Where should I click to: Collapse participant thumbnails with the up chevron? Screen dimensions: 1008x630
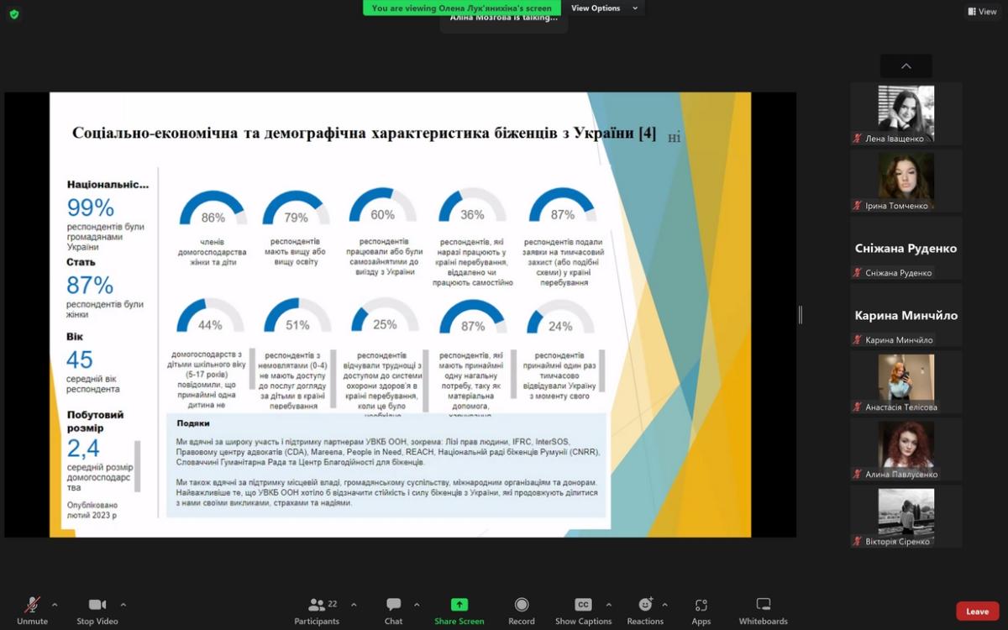tap(906, 66)
